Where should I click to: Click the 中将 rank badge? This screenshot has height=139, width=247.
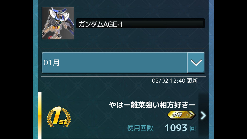(x=181, y=115)
